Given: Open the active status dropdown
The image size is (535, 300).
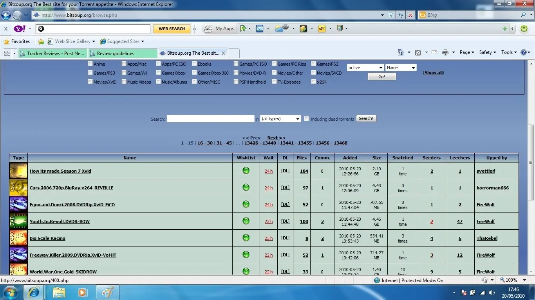Looking at the screenshot, I should tap(365, 68).
